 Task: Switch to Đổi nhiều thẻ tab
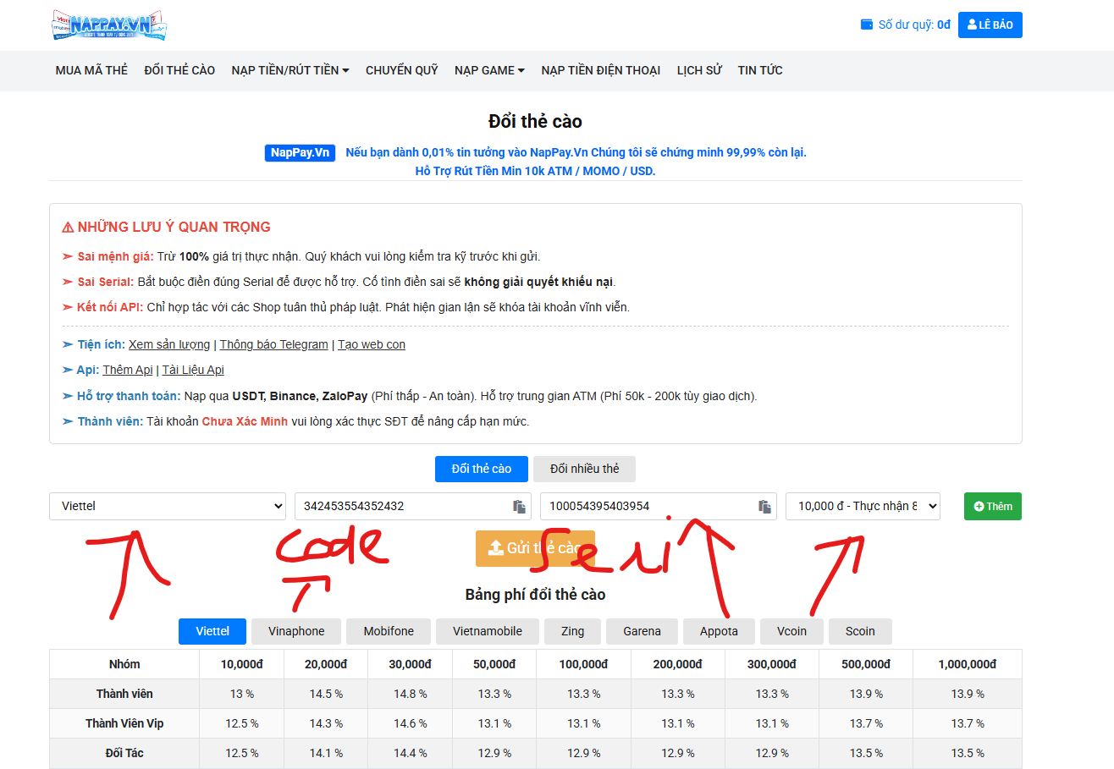584,469
